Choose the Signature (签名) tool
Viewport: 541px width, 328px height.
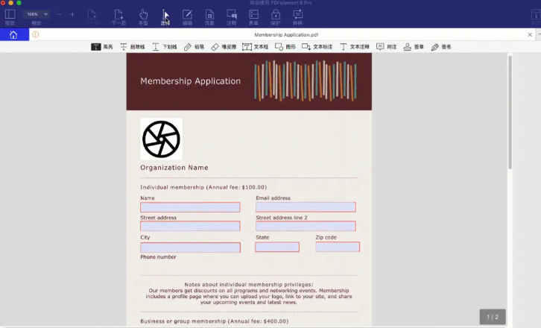(x=440, y=46)
